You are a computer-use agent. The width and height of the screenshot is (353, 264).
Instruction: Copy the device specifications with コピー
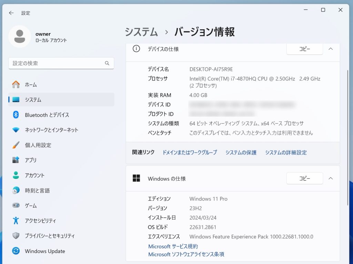(x=304, y=49)
